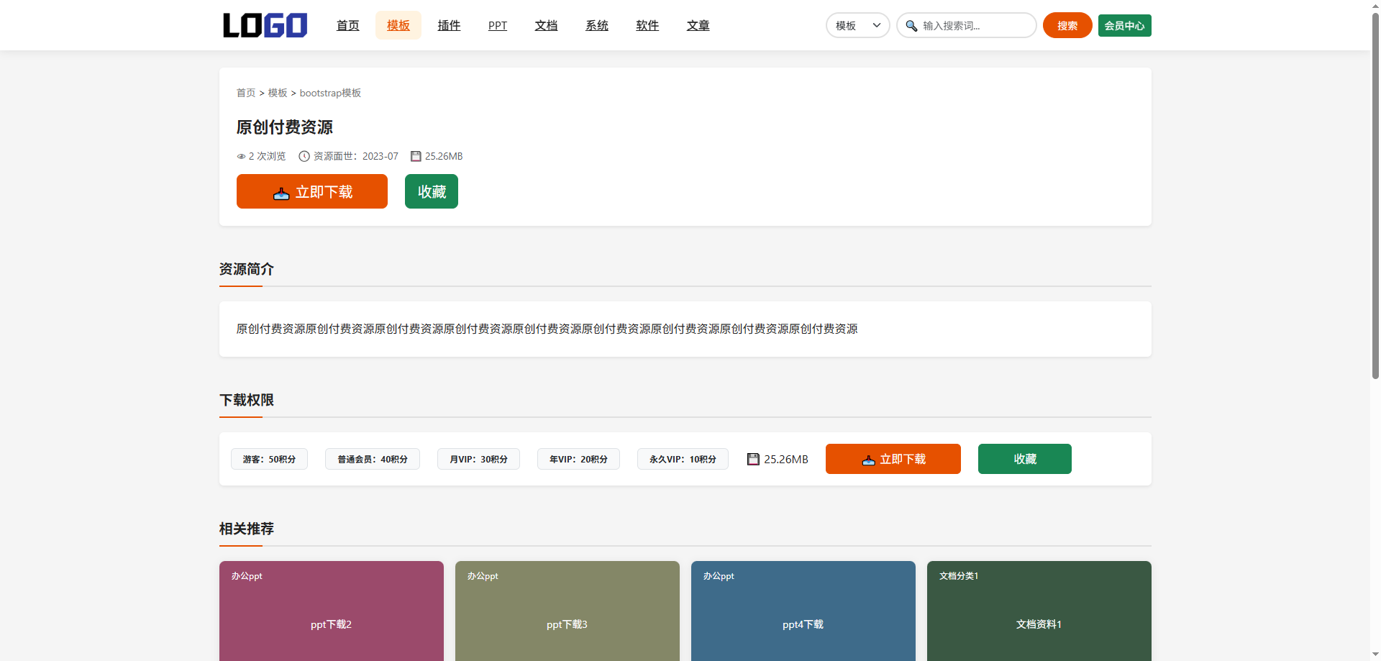Open the ppt4下载 recommended card

click(803, 611)
